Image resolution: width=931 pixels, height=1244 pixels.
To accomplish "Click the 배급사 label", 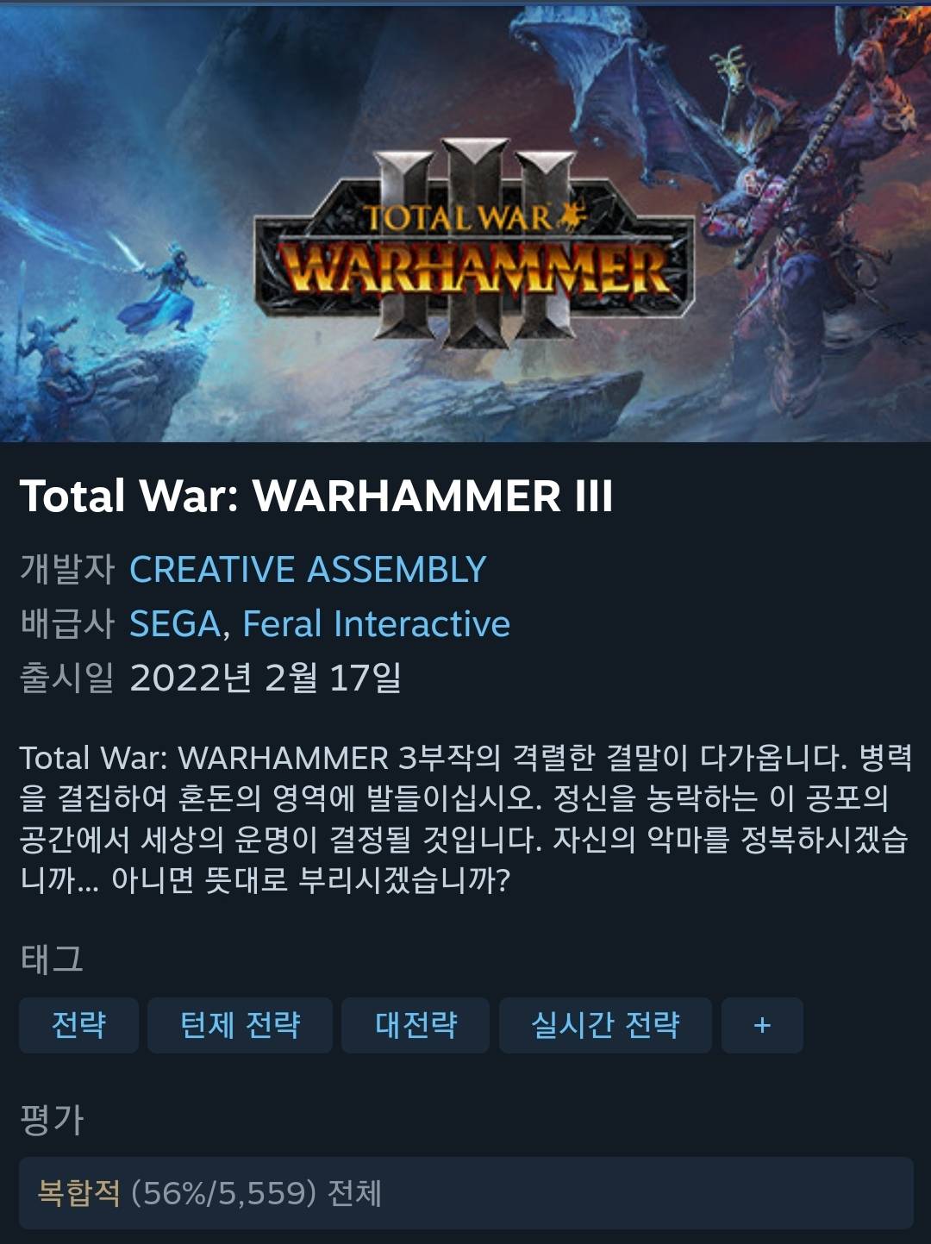I will (x=67, y=624).
